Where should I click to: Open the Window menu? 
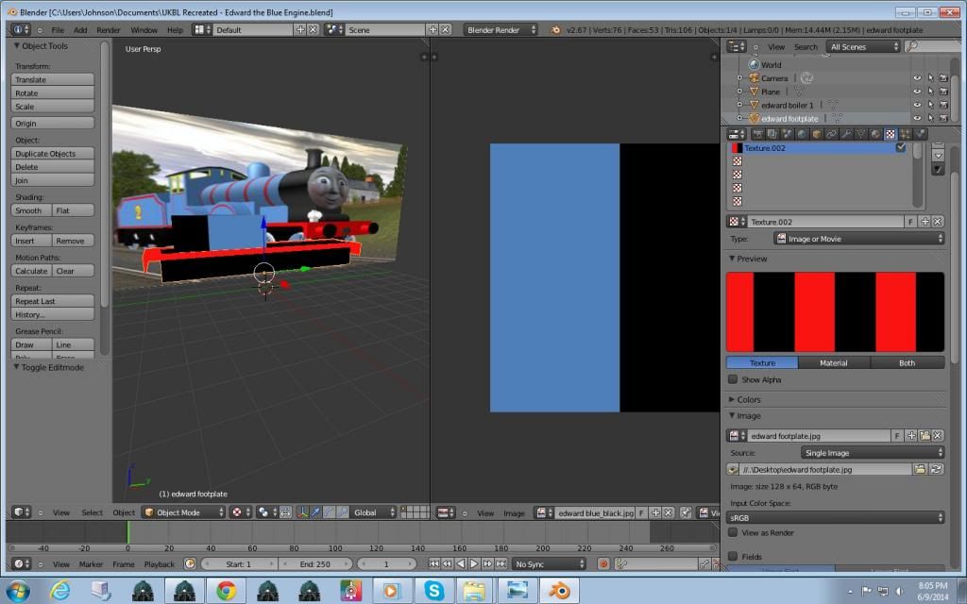(x=144, y=29)
